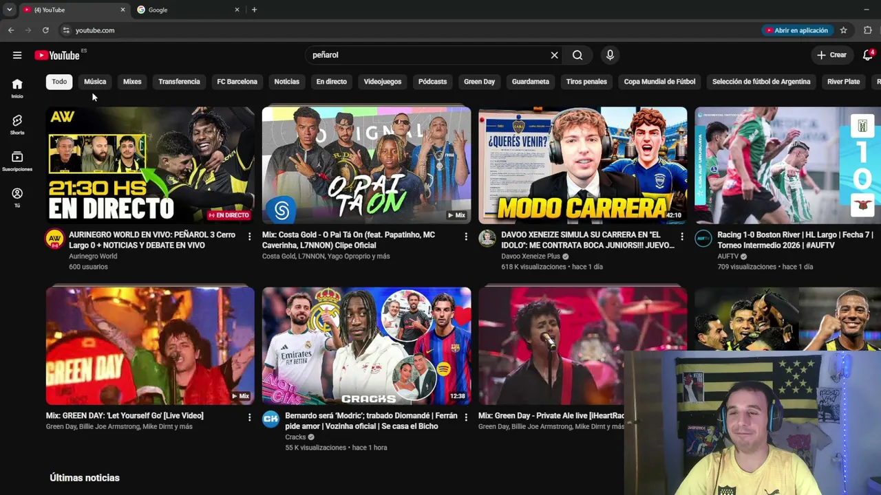Open Shorts in the left sidebar
The height and width of the screenshot is (495, 881).
coord(17,124)
